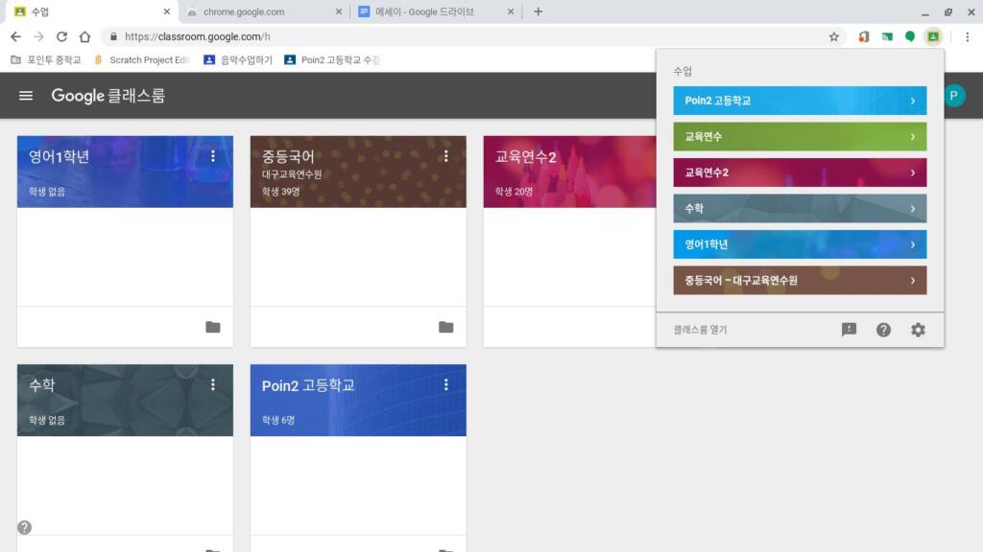Viewport: 983px width, 552px height.
Task: Click the settings gear in extension popup
Action: [918, 330]
